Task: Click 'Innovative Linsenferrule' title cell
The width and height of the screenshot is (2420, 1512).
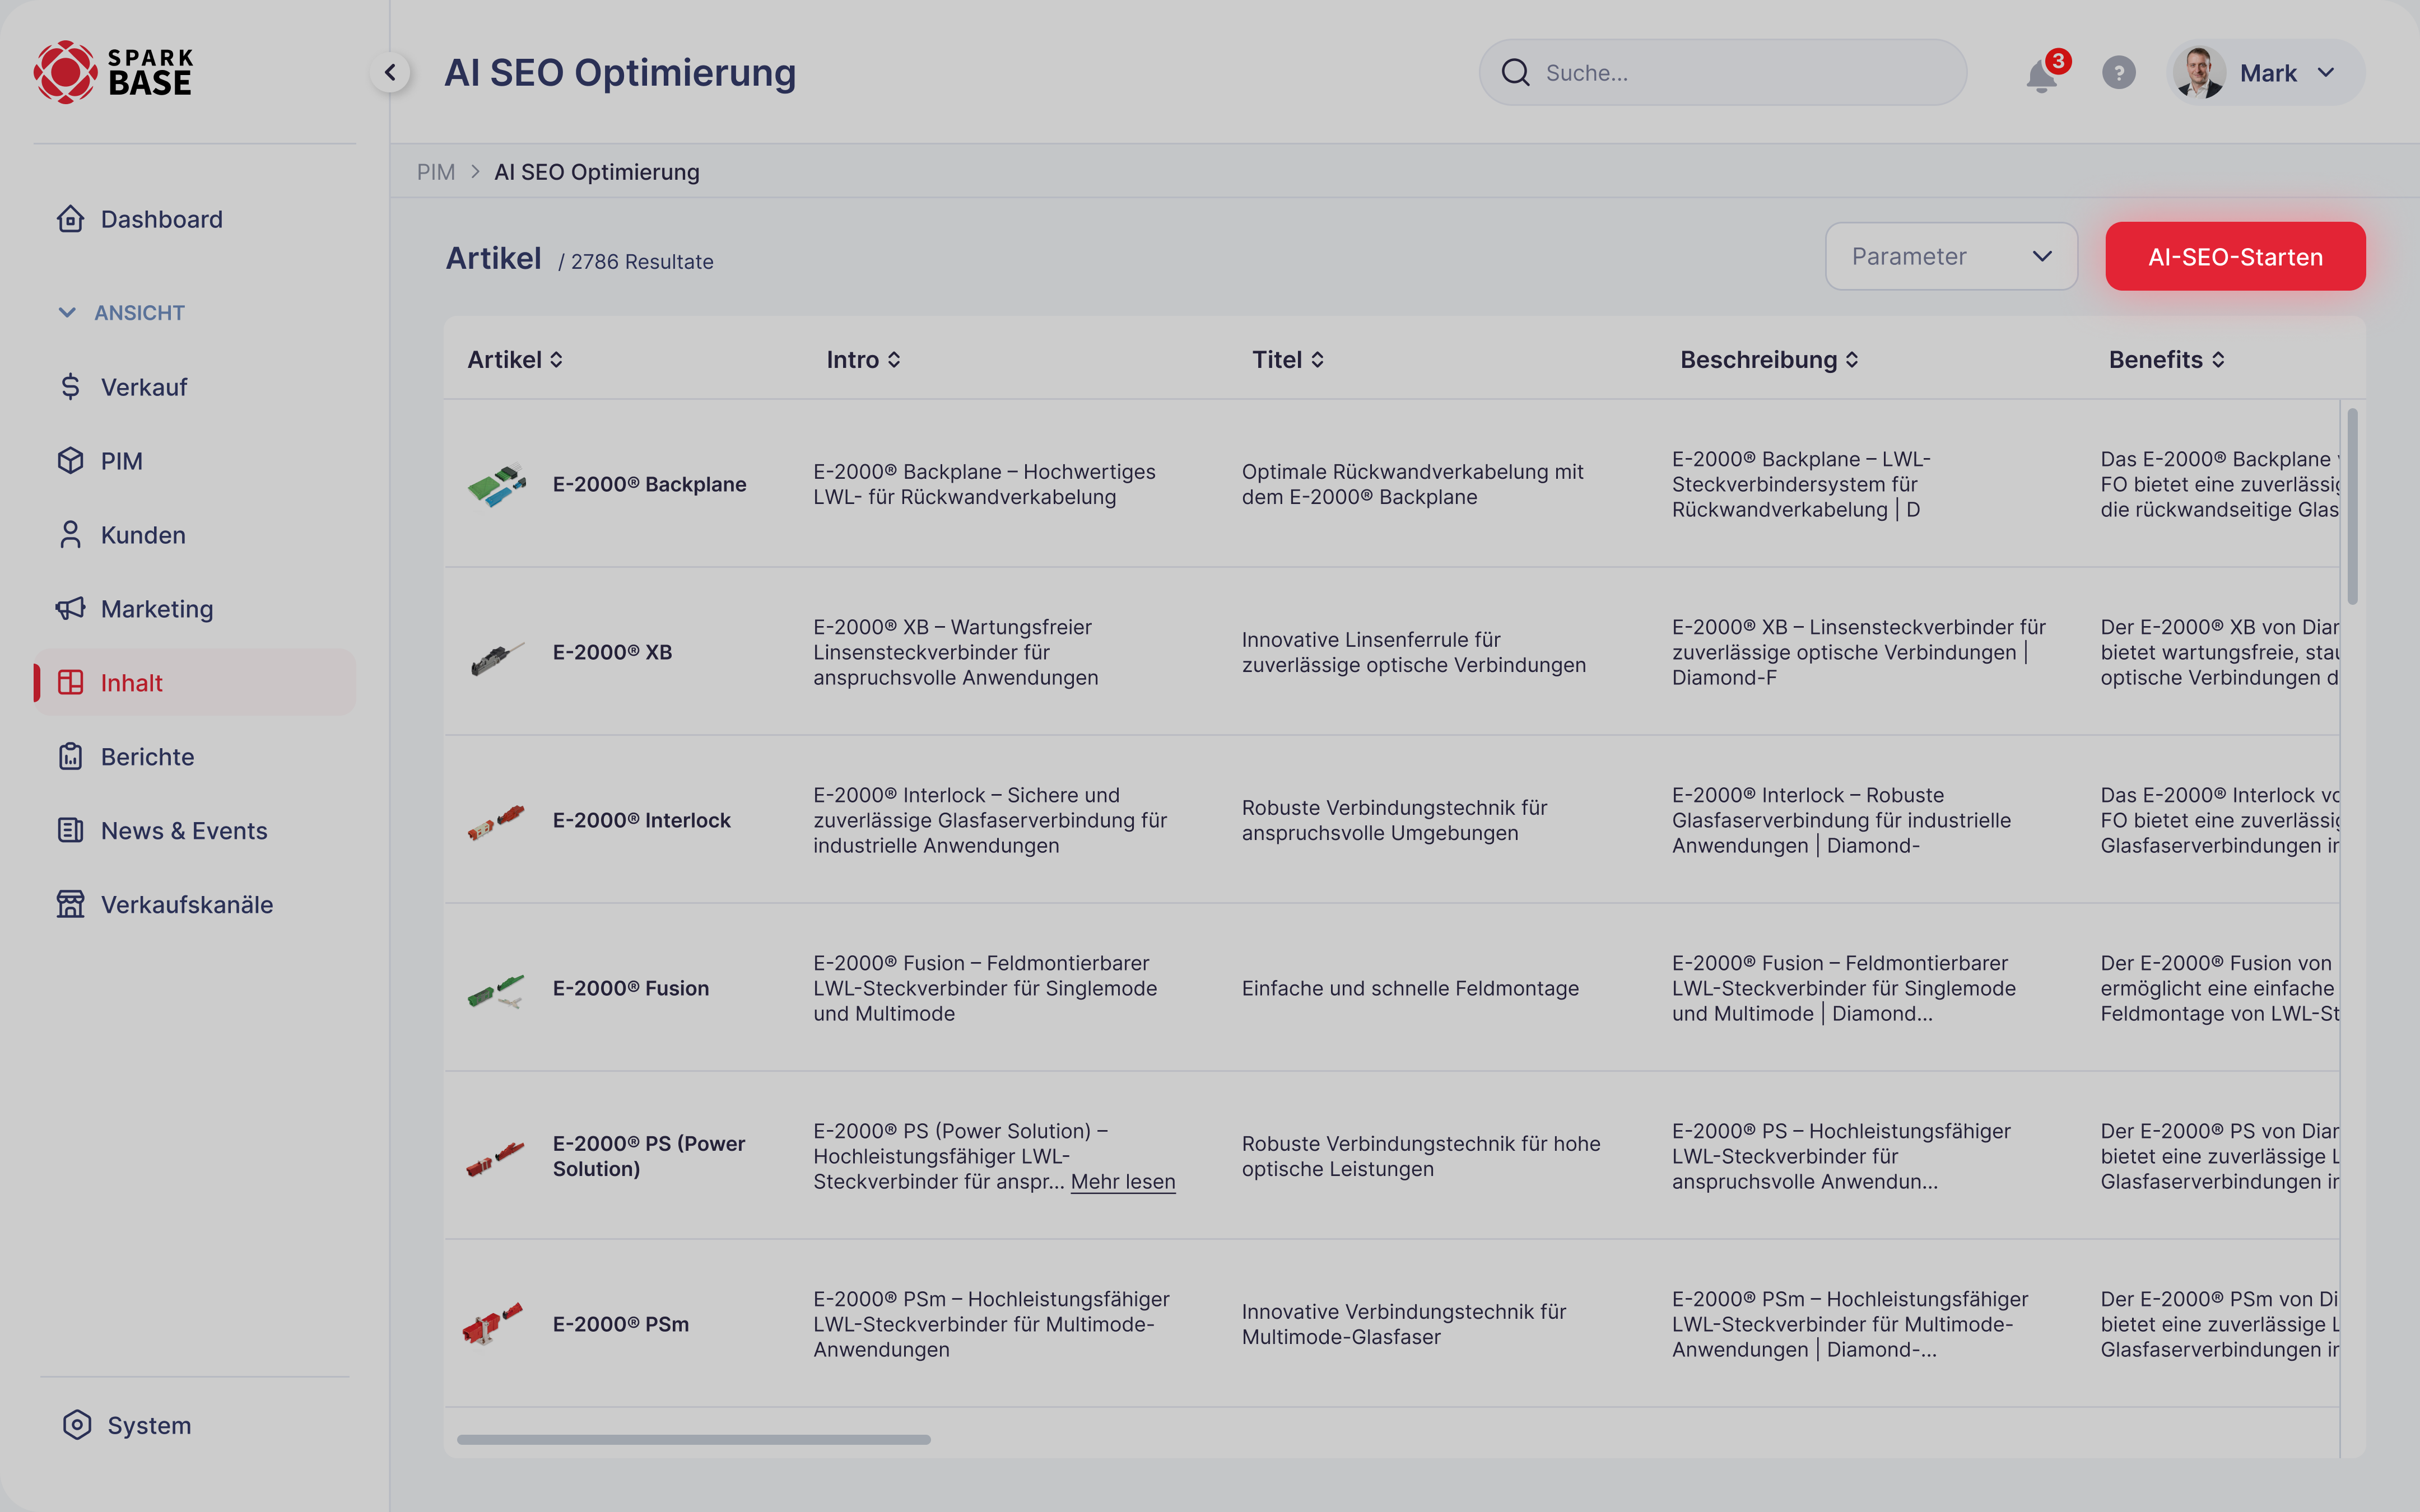Action: 1413,652
